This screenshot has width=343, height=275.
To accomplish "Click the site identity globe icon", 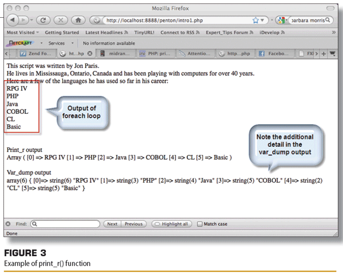I will point(97,21).
